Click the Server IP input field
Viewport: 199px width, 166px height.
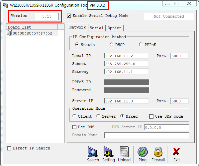pyautogui.click(x=126, y=101)
